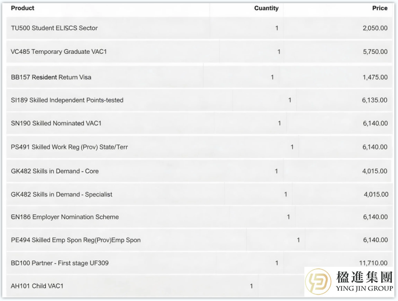The height and width of the screenshot is (301, 398).
Task: Select SI189 Skilled Independent Points-tested row
Action: point(199,100)
